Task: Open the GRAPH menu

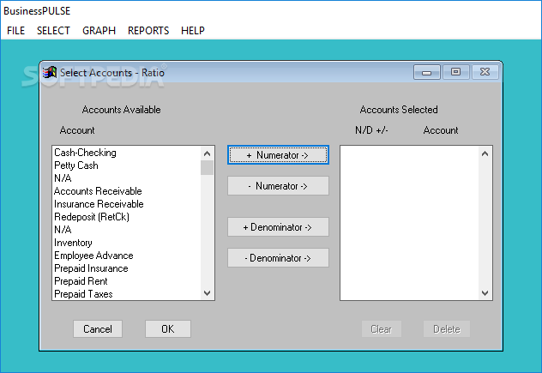Action: (99, 31)
